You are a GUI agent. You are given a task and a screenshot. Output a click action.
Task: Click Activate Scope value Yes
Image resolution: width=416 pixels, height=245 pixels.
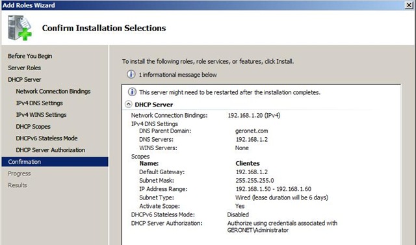tap(240, 206)
